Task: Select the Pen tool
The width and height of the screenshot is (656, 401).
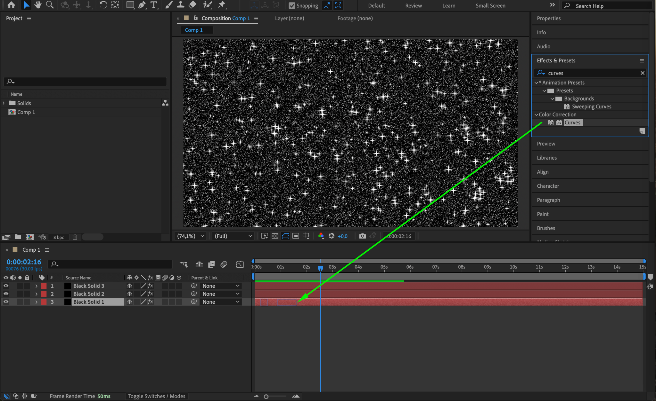Action: 142,5
